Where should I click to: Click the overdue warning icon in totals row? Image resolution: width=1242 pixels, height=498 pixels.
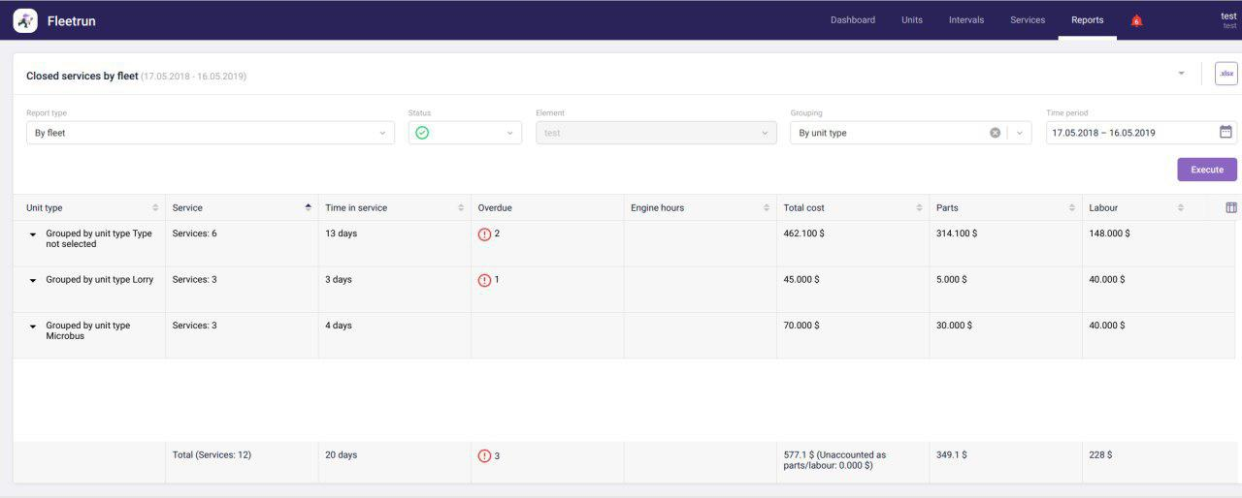point(484,455)
